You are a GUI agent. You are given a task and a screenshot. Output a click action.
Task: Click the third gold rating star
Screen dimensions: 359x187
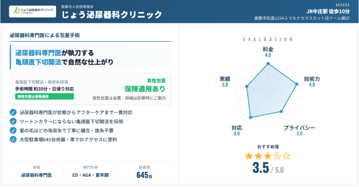tap(268, 156)
